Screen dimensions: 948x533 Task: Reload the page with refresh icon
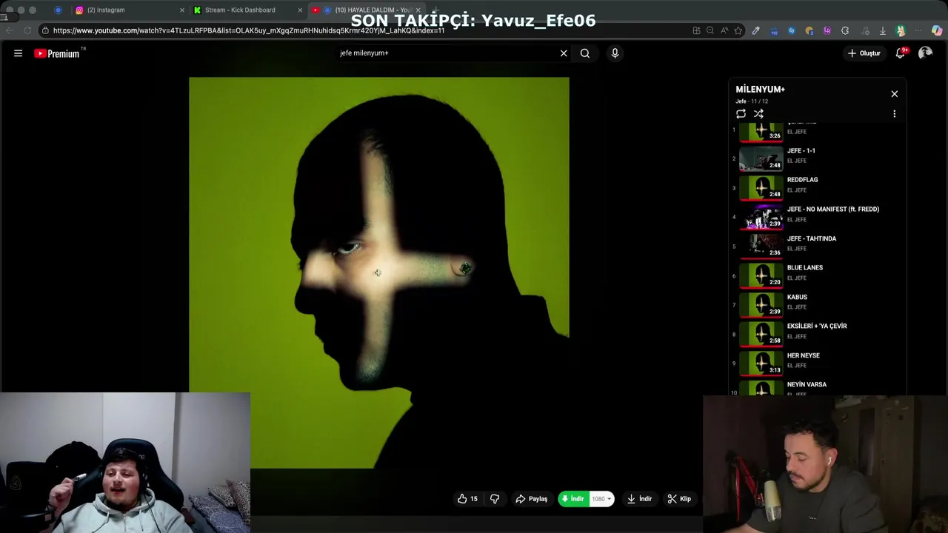(x=27, y=30)
